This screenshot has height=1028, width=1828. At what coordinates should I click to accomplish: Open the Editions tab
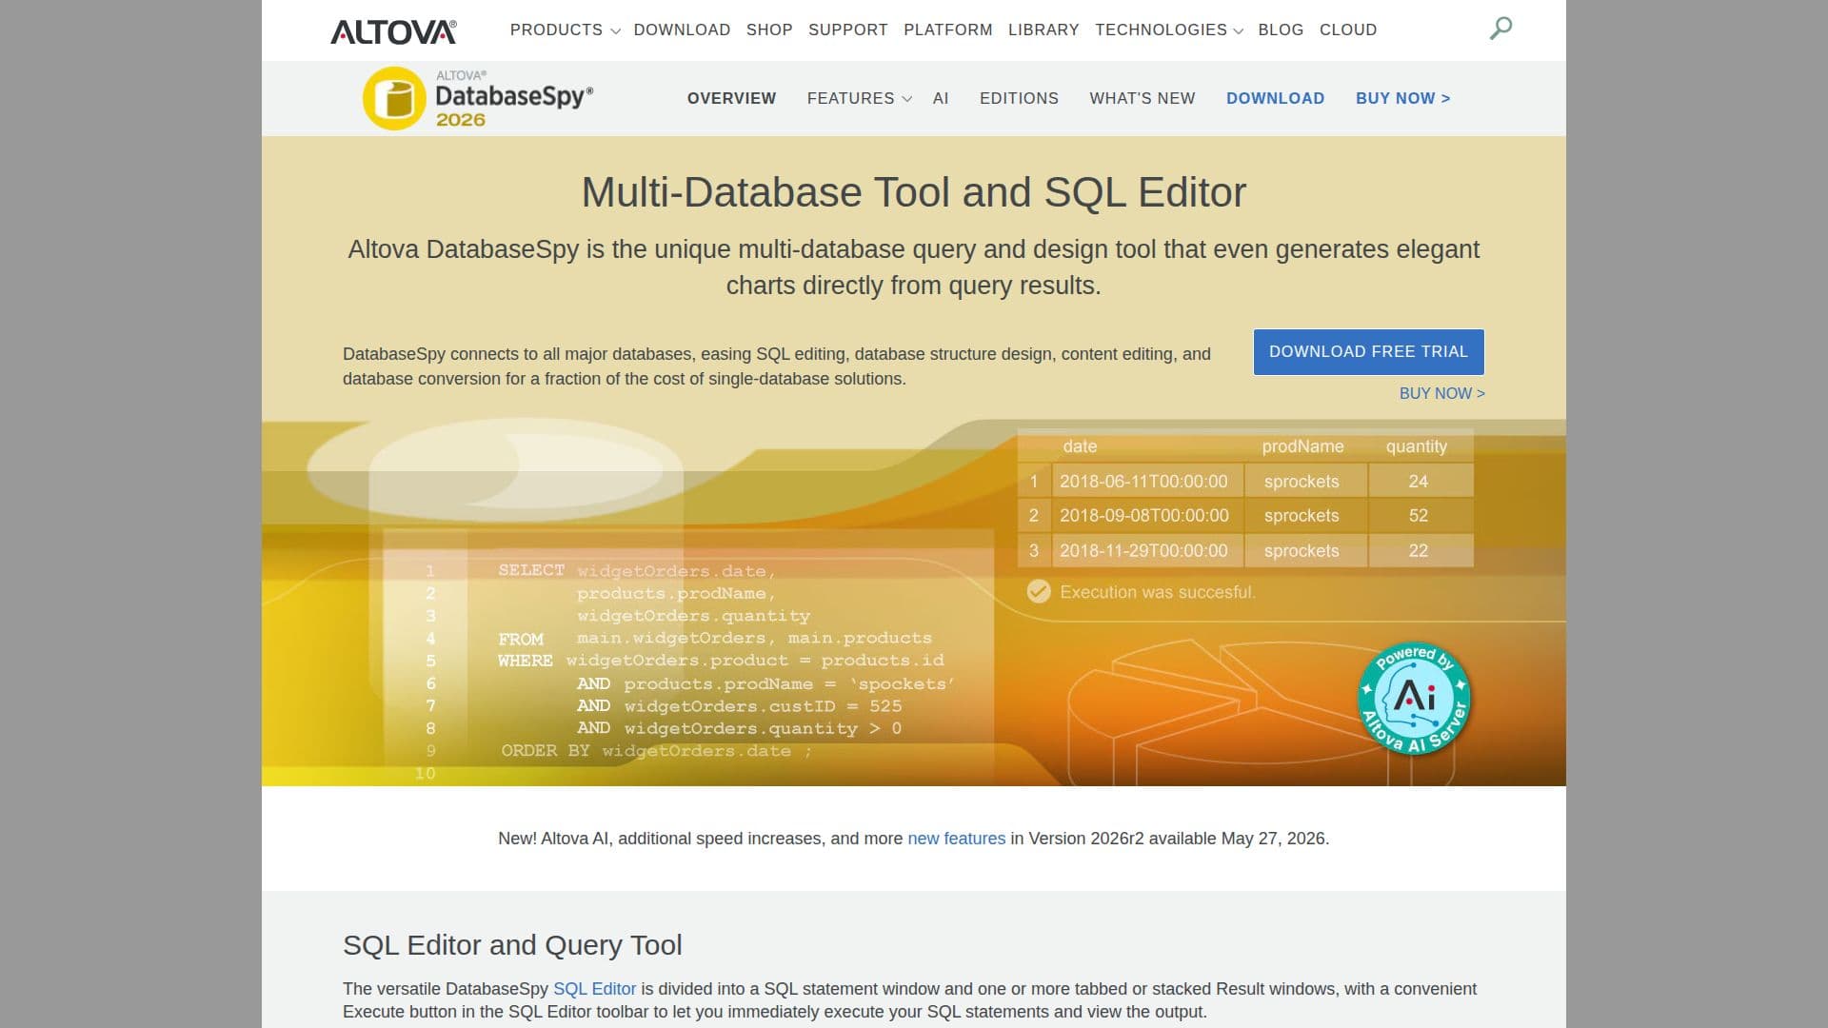click(1019, 99)
